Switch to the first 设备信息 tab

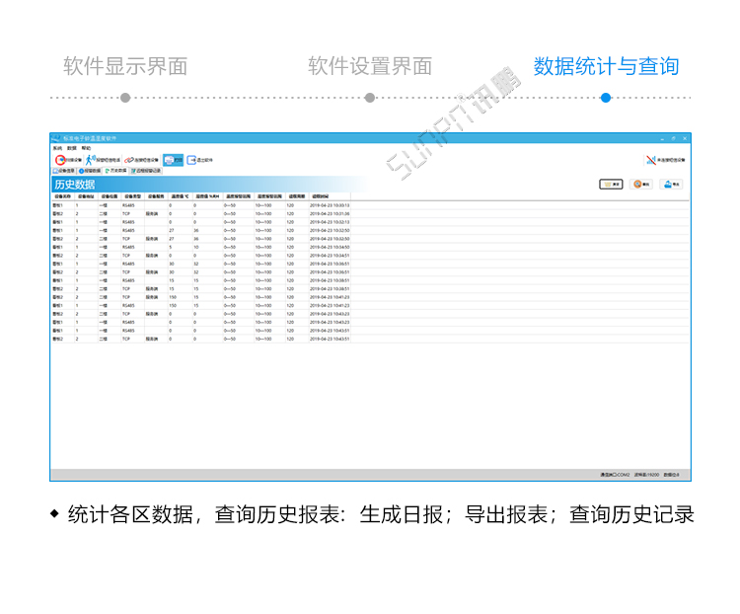point(63,171)
